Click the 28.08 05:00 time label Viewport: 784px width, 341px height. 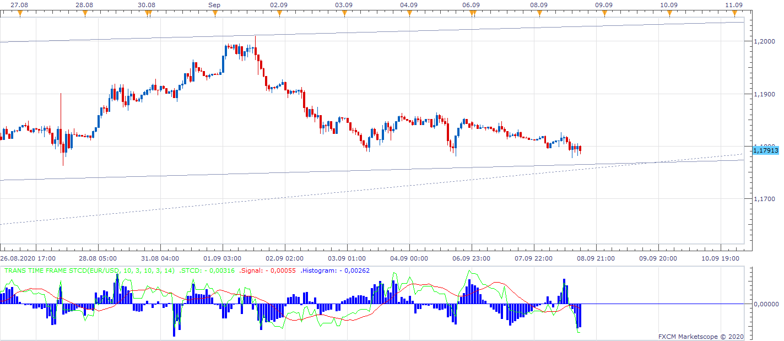(x=98, y=258)
